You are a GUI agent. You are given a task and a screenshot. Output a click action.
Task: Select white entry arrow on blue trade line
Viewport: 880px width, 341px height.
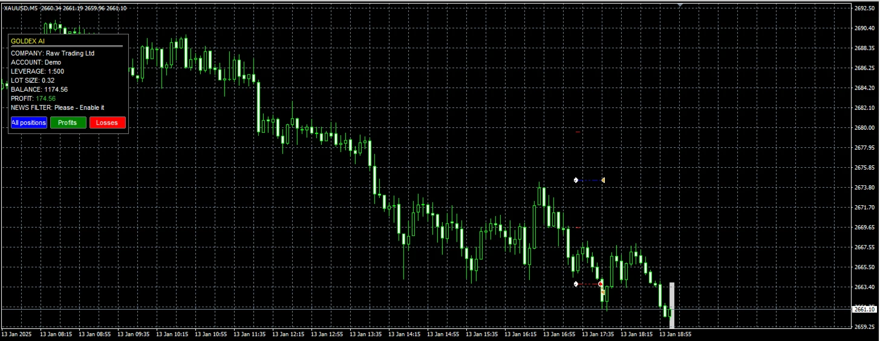pyautogui.click(x=576, y=180)
